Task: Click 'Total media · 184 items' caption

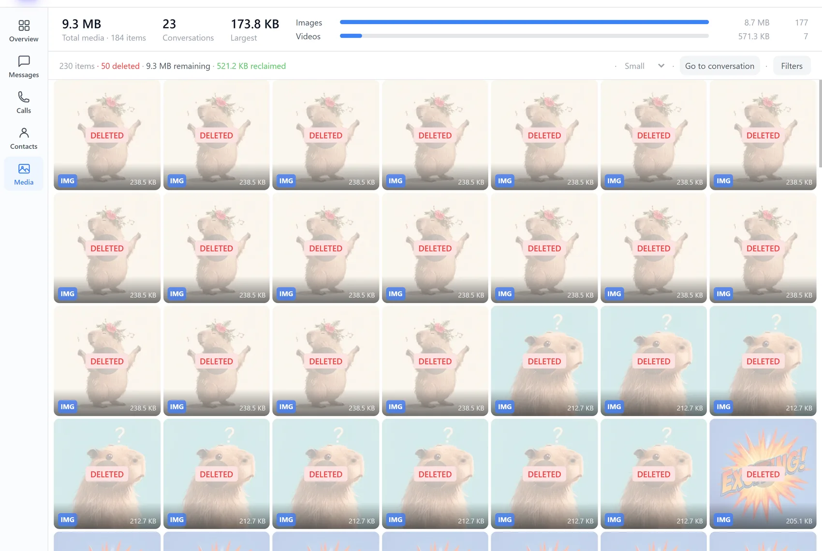Action: tap(104, 38)
